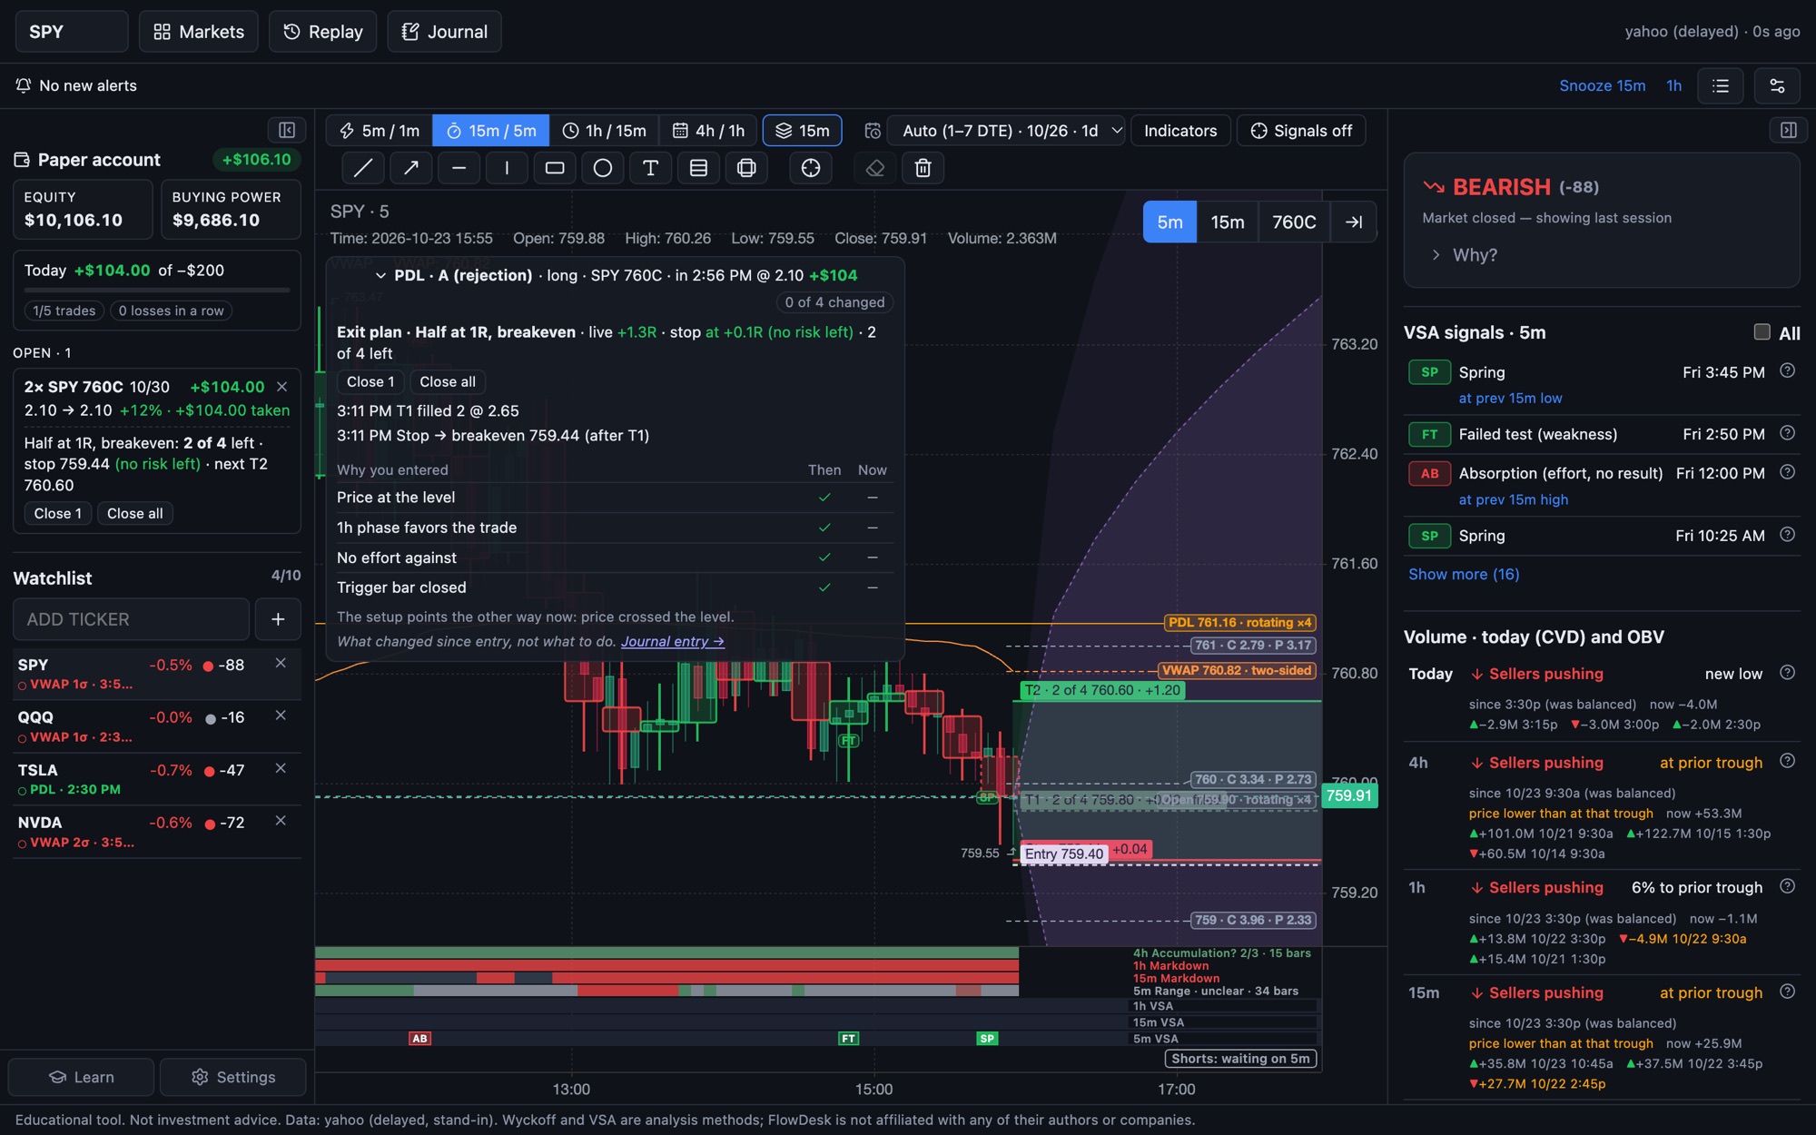Toggle Signals off button

pyautogui.click(x=1301, y=131)
